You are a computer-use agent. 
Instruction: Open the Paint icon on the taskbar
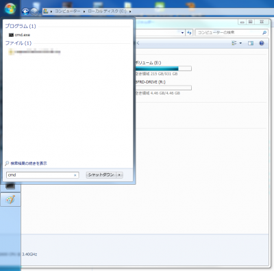click(10, 200)
